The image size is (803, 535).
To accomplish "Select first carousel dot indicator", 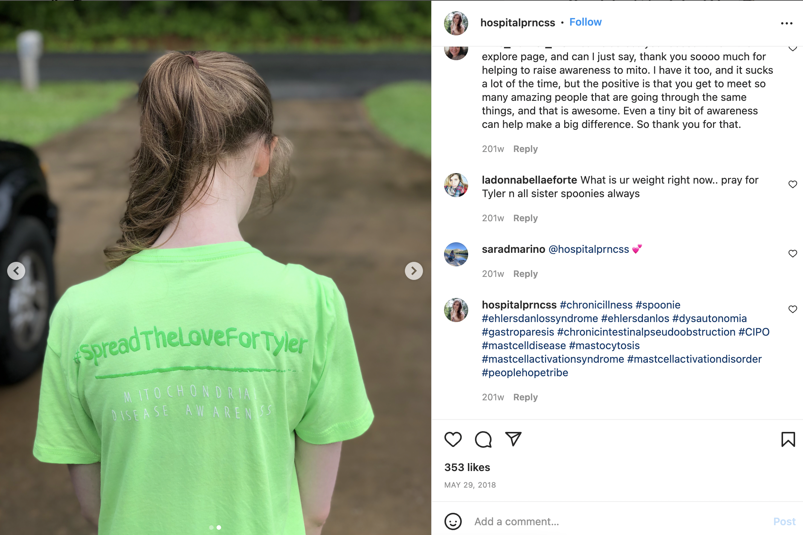I will (x=211, y=527).
